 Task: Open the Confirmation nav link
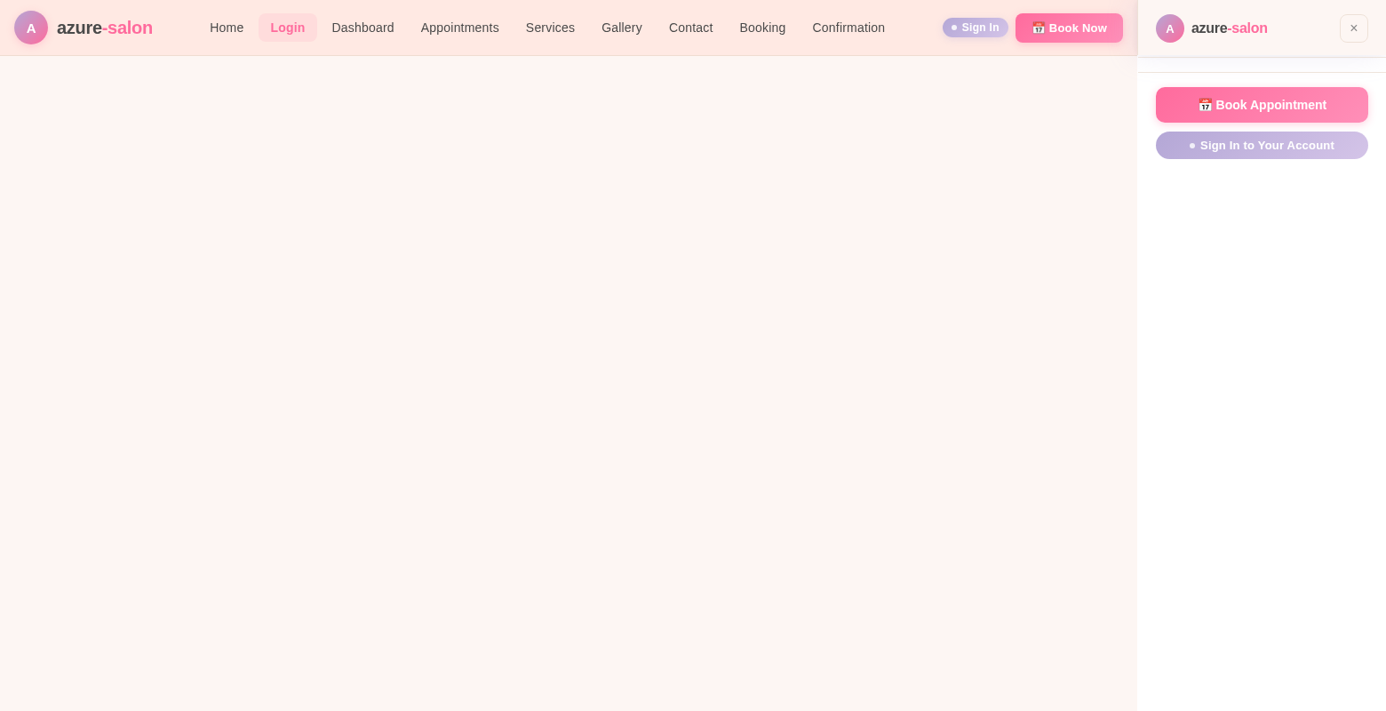(848, 28)
